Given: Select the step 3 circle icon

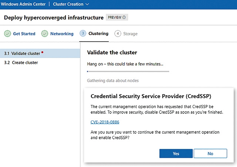Looking at the screenshot, I should point(83,33).
